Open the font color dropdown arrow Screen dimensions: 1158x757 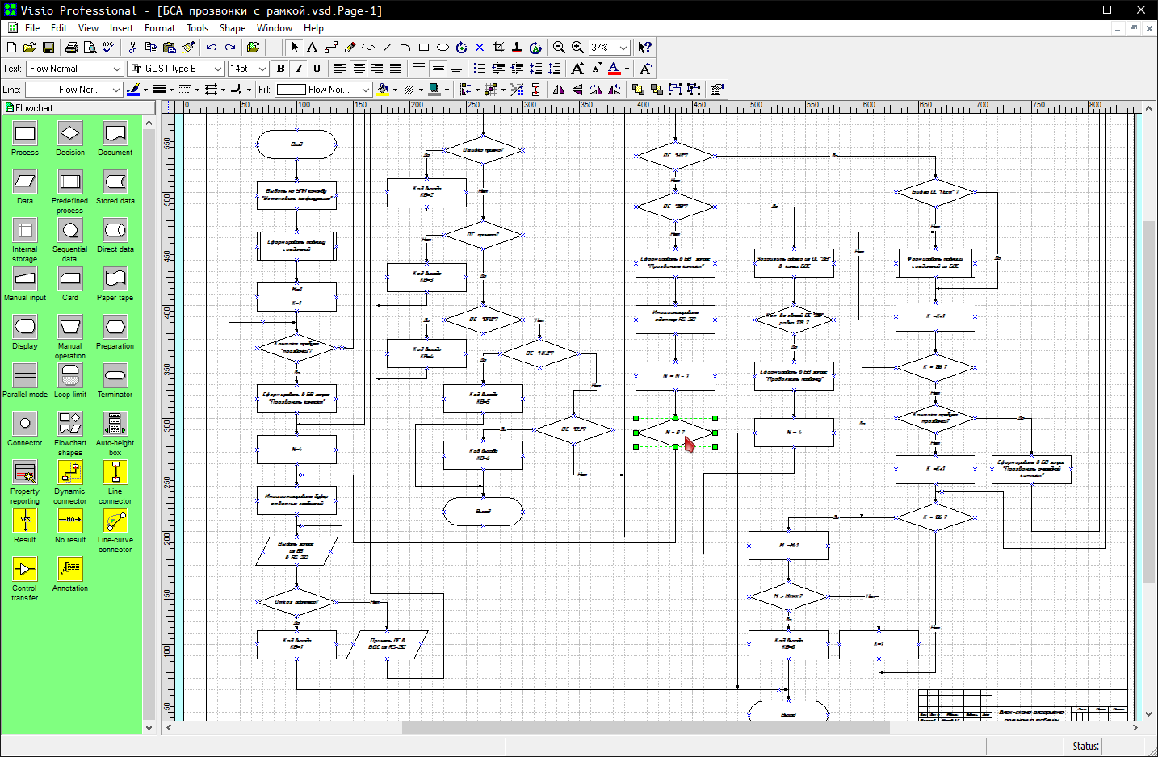coord(627,69)
